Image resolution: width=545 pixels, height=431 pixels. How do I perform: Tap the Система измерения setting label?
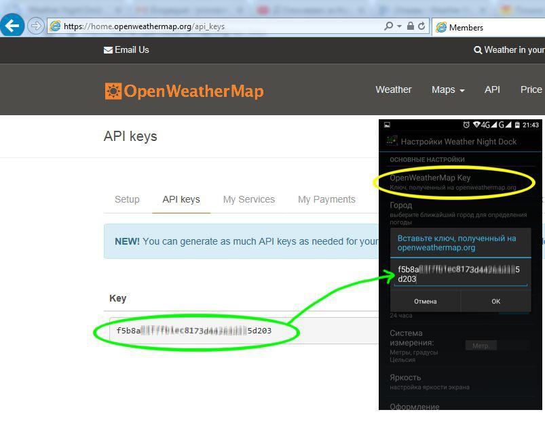411,338
